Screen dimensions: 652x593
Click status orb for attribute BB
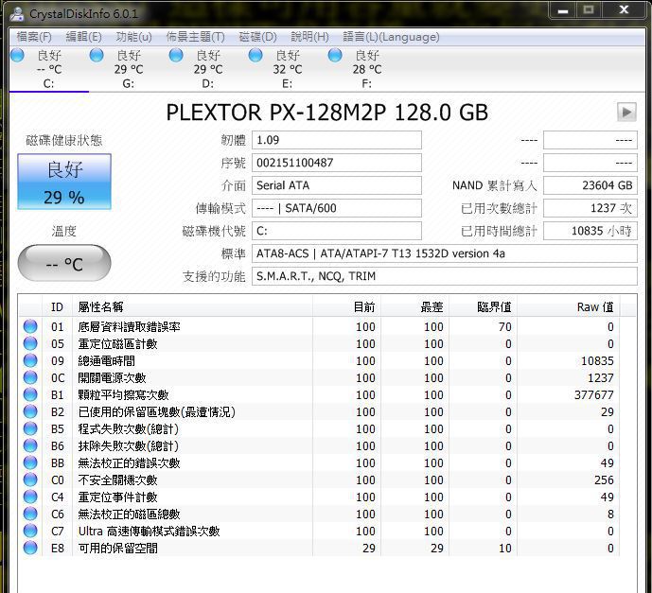(x=30, y=462)
